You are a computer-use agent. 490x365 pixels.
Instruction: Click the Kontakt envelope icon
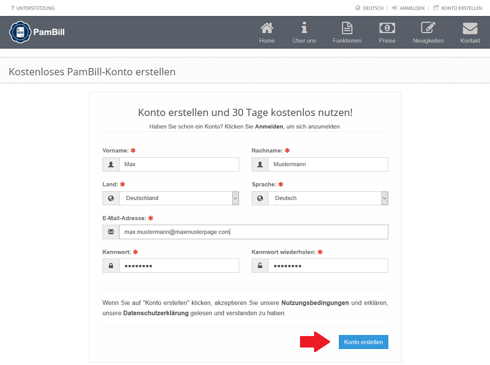(470, 28)
